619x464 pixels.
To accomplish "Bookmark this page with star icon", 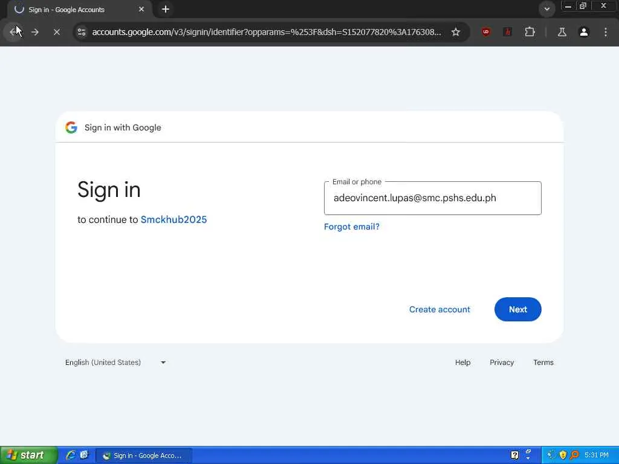I will pos(456,32).
